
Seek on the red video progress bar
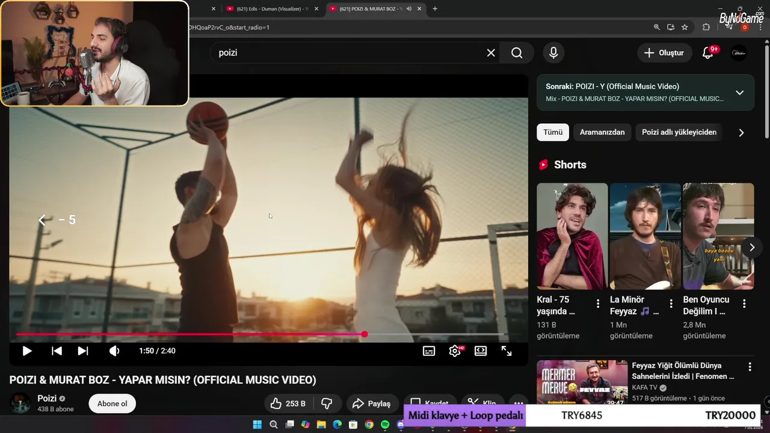[260, 334]
